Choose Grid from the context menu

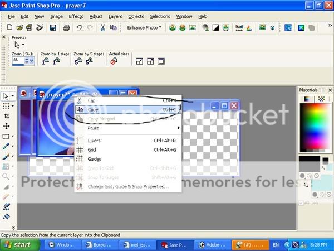[128, 150]
